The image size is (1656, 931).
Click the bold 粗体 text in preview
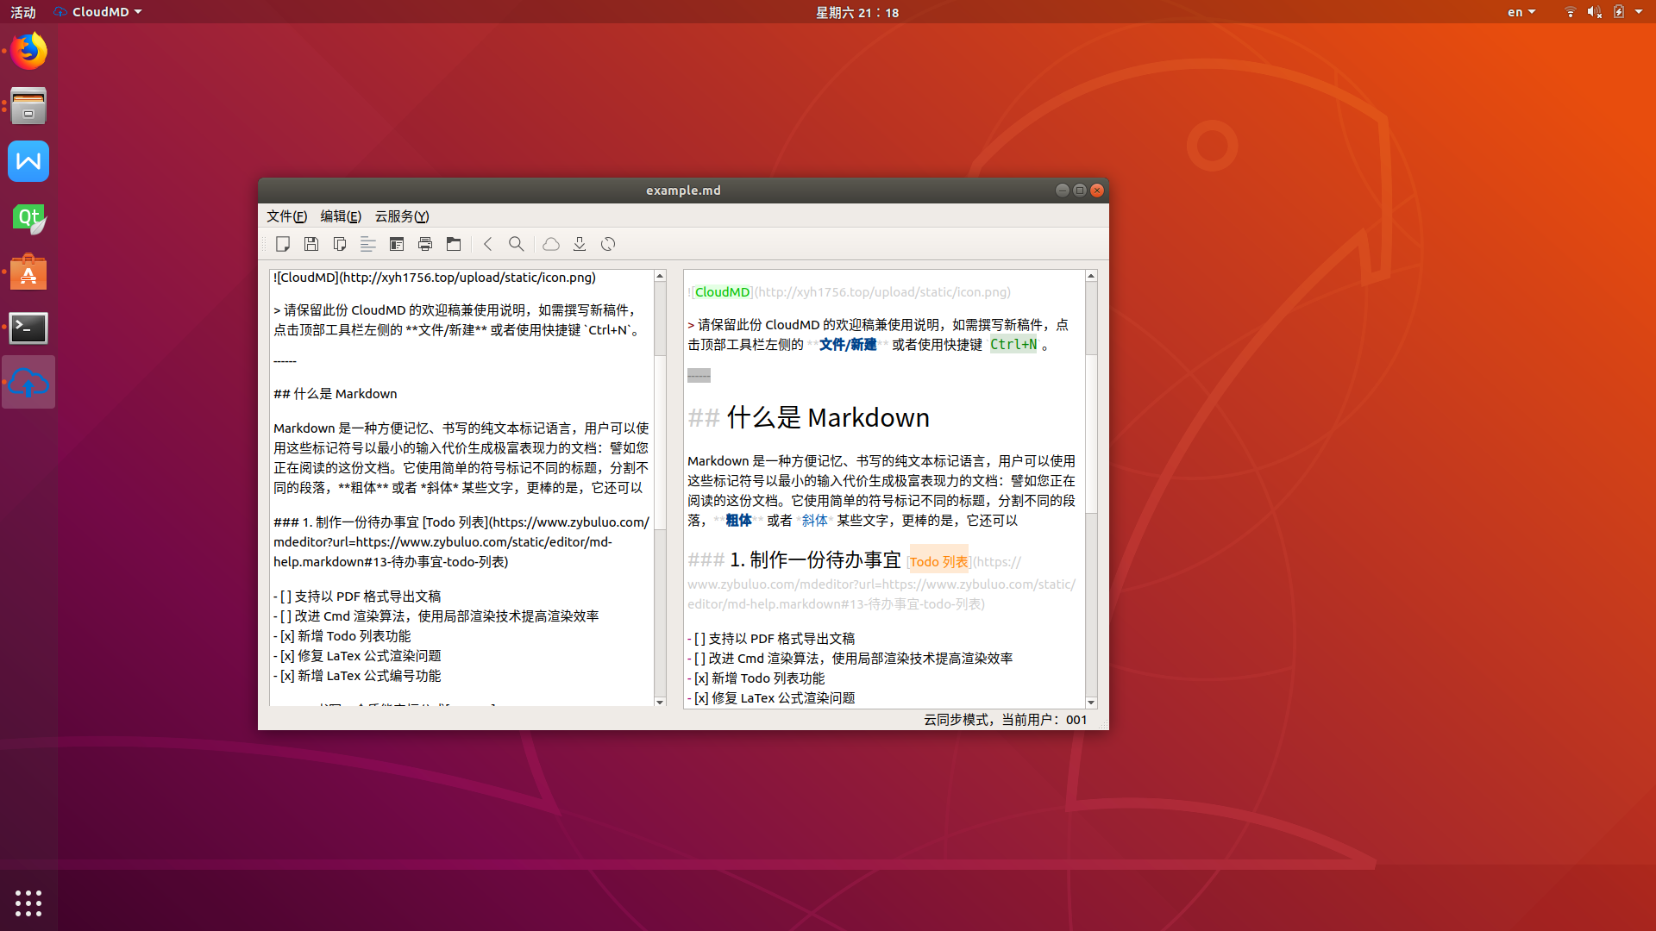[x=738, y=521]
